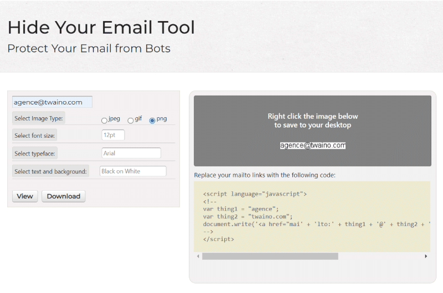The width and height of the screenshot is (443, 293).
Task: Click 'Replace your mailto links' instruction text
Action: pos(265,175)
